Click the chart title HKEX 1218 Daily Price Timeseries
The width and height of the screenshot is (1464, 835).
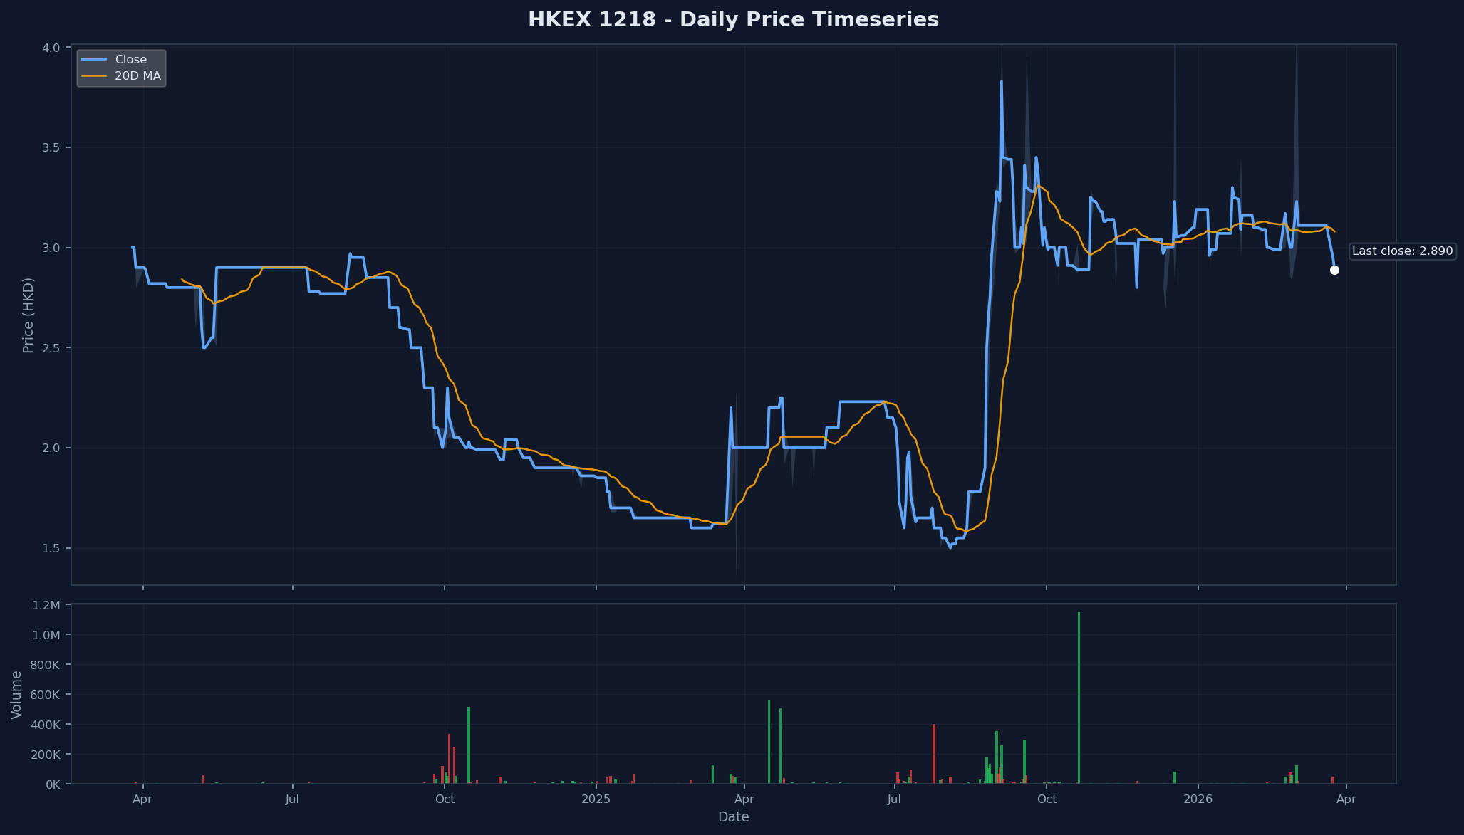click(x=733, y=20)
